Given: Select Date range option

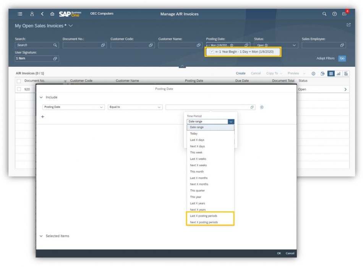Looking at the screenshot, I should point(211,127).
